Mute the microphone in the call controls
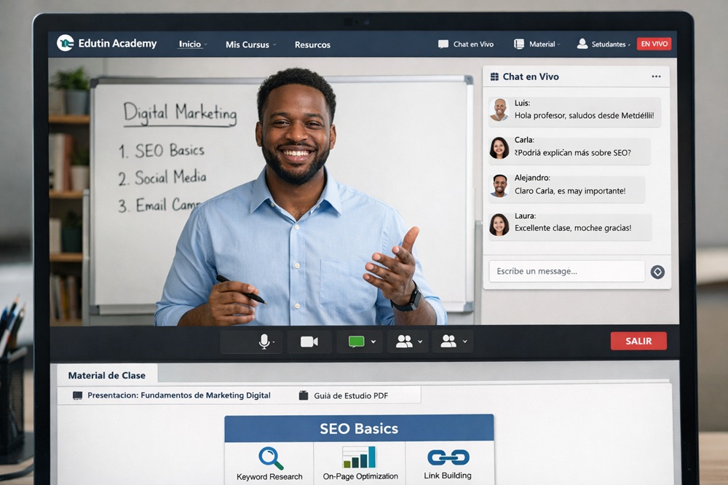 click(264, 342)
